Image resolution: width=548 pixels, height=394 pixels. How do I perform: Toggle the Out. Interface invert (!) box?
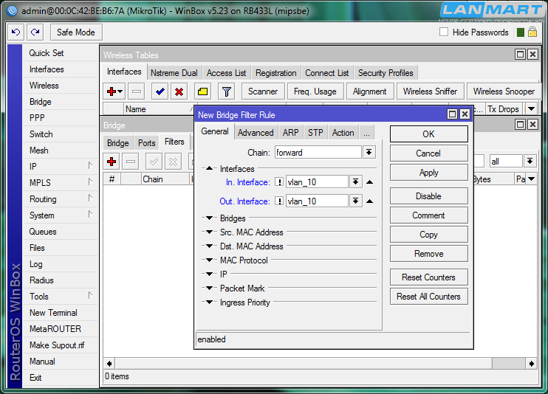[x=279, y=201]
